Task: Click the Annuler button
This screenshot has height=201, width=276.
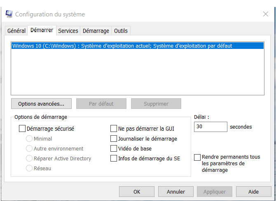Action: pos(176,192)
